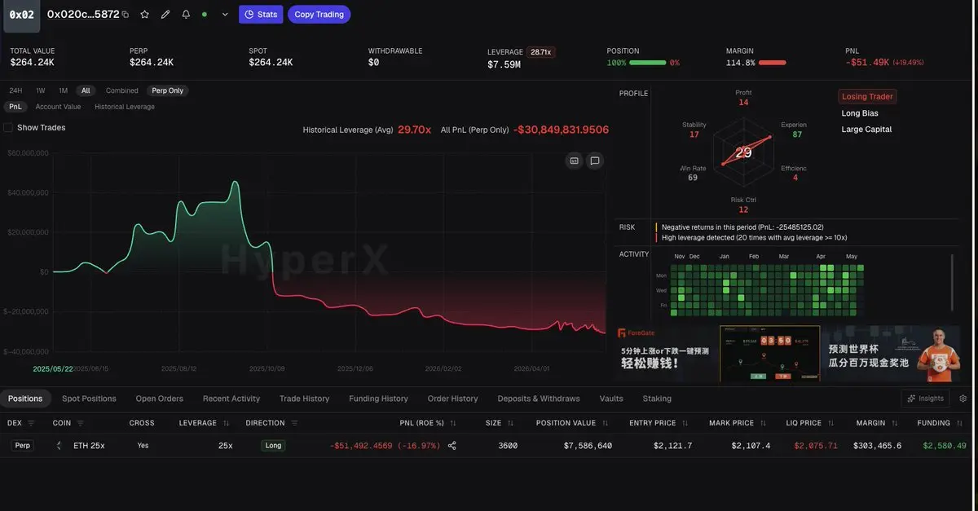Sort by the SIZE column arrows
978x511 pixels.
coord(510,423)
